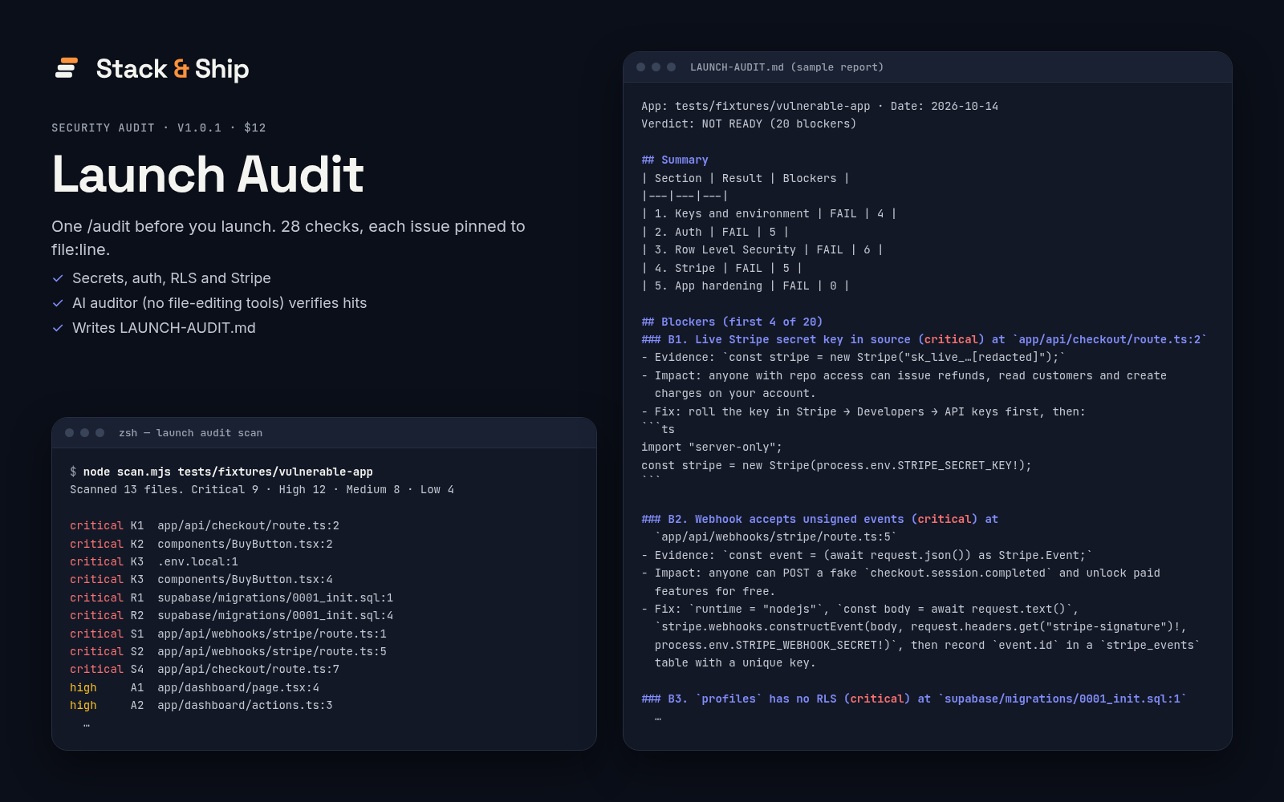Click the B3 profiles has no RLS heading
The height and width of the screenshot is (802, 1284).
pos(913,699)
